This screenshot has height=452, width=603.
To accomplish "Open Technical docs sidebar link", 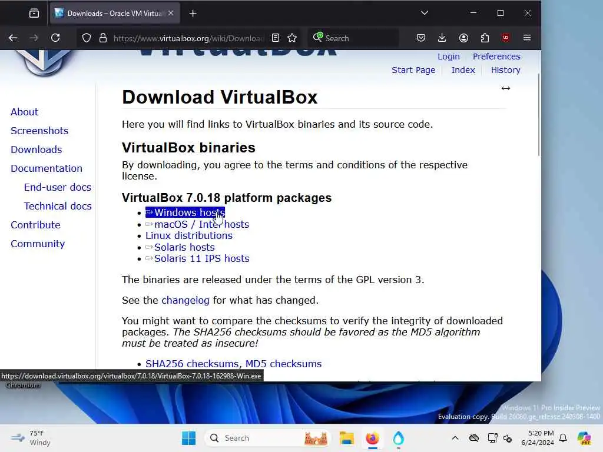I will (58, 206).
